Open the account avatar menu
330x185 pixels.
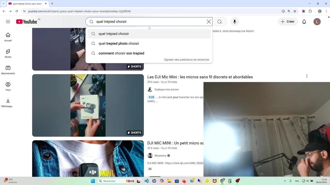point(317,22)
